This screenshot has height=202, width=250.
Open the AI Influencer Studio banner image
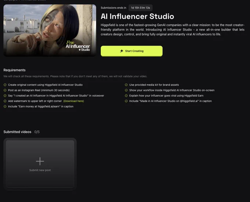click(50, 30)
